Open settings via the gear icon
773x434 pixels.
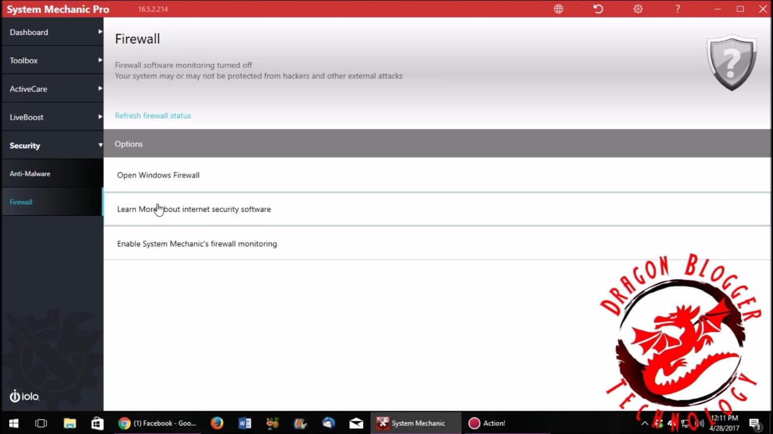tap(638, 9)
